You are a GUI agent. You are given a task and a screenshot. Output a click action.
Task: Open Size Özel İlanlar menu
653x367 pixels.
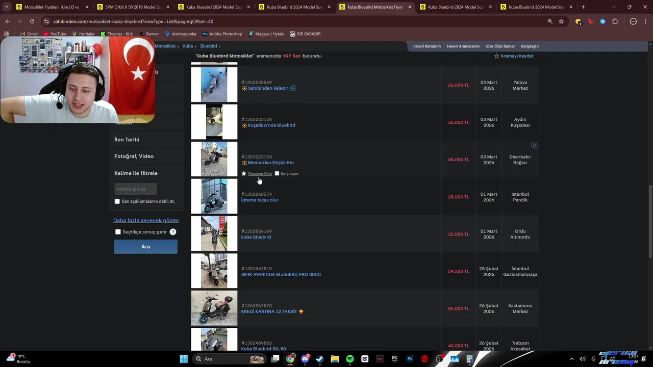(500, 46)
